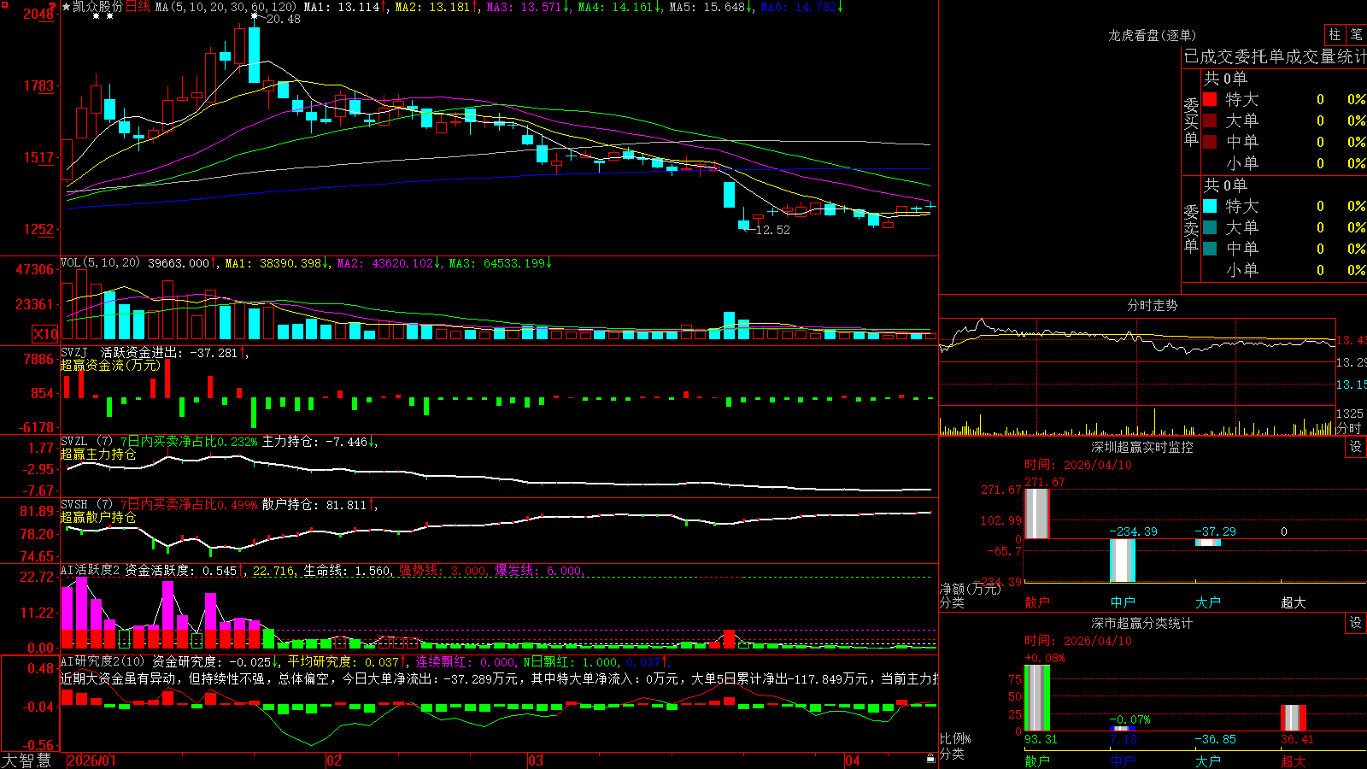Click the red 特大 buy order swatch
This screenshot has width=1367, height=769.
1210,99
